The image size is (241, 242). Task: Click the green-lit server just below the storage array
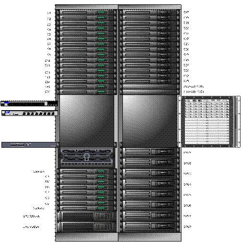[86, 171]
